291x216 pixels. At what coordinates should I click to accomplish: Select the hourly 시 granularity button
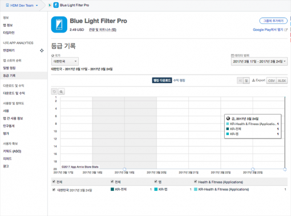(x=240, y=80)
